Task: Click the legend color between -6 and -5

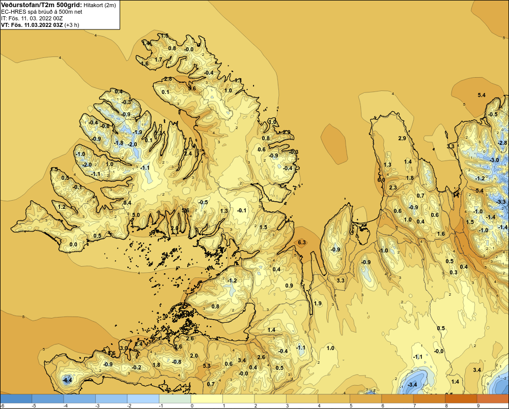Action: [x=16, y=399]
